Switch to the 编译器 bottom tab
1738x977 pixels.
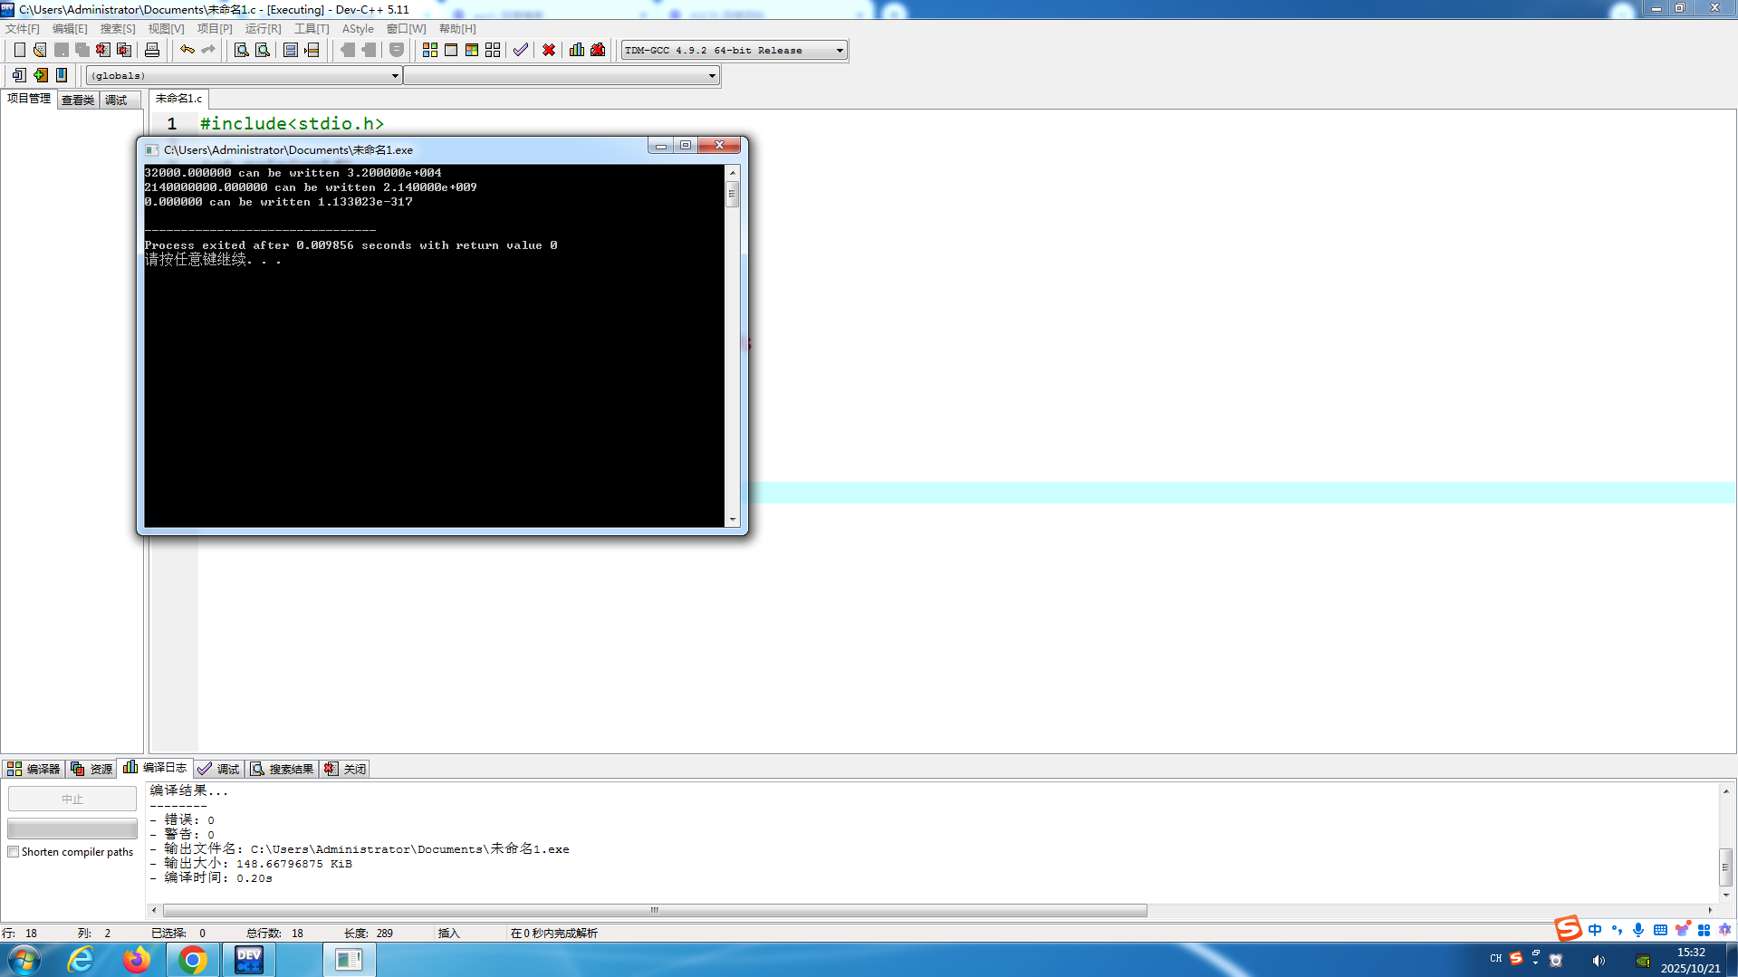tap(34, 769)
